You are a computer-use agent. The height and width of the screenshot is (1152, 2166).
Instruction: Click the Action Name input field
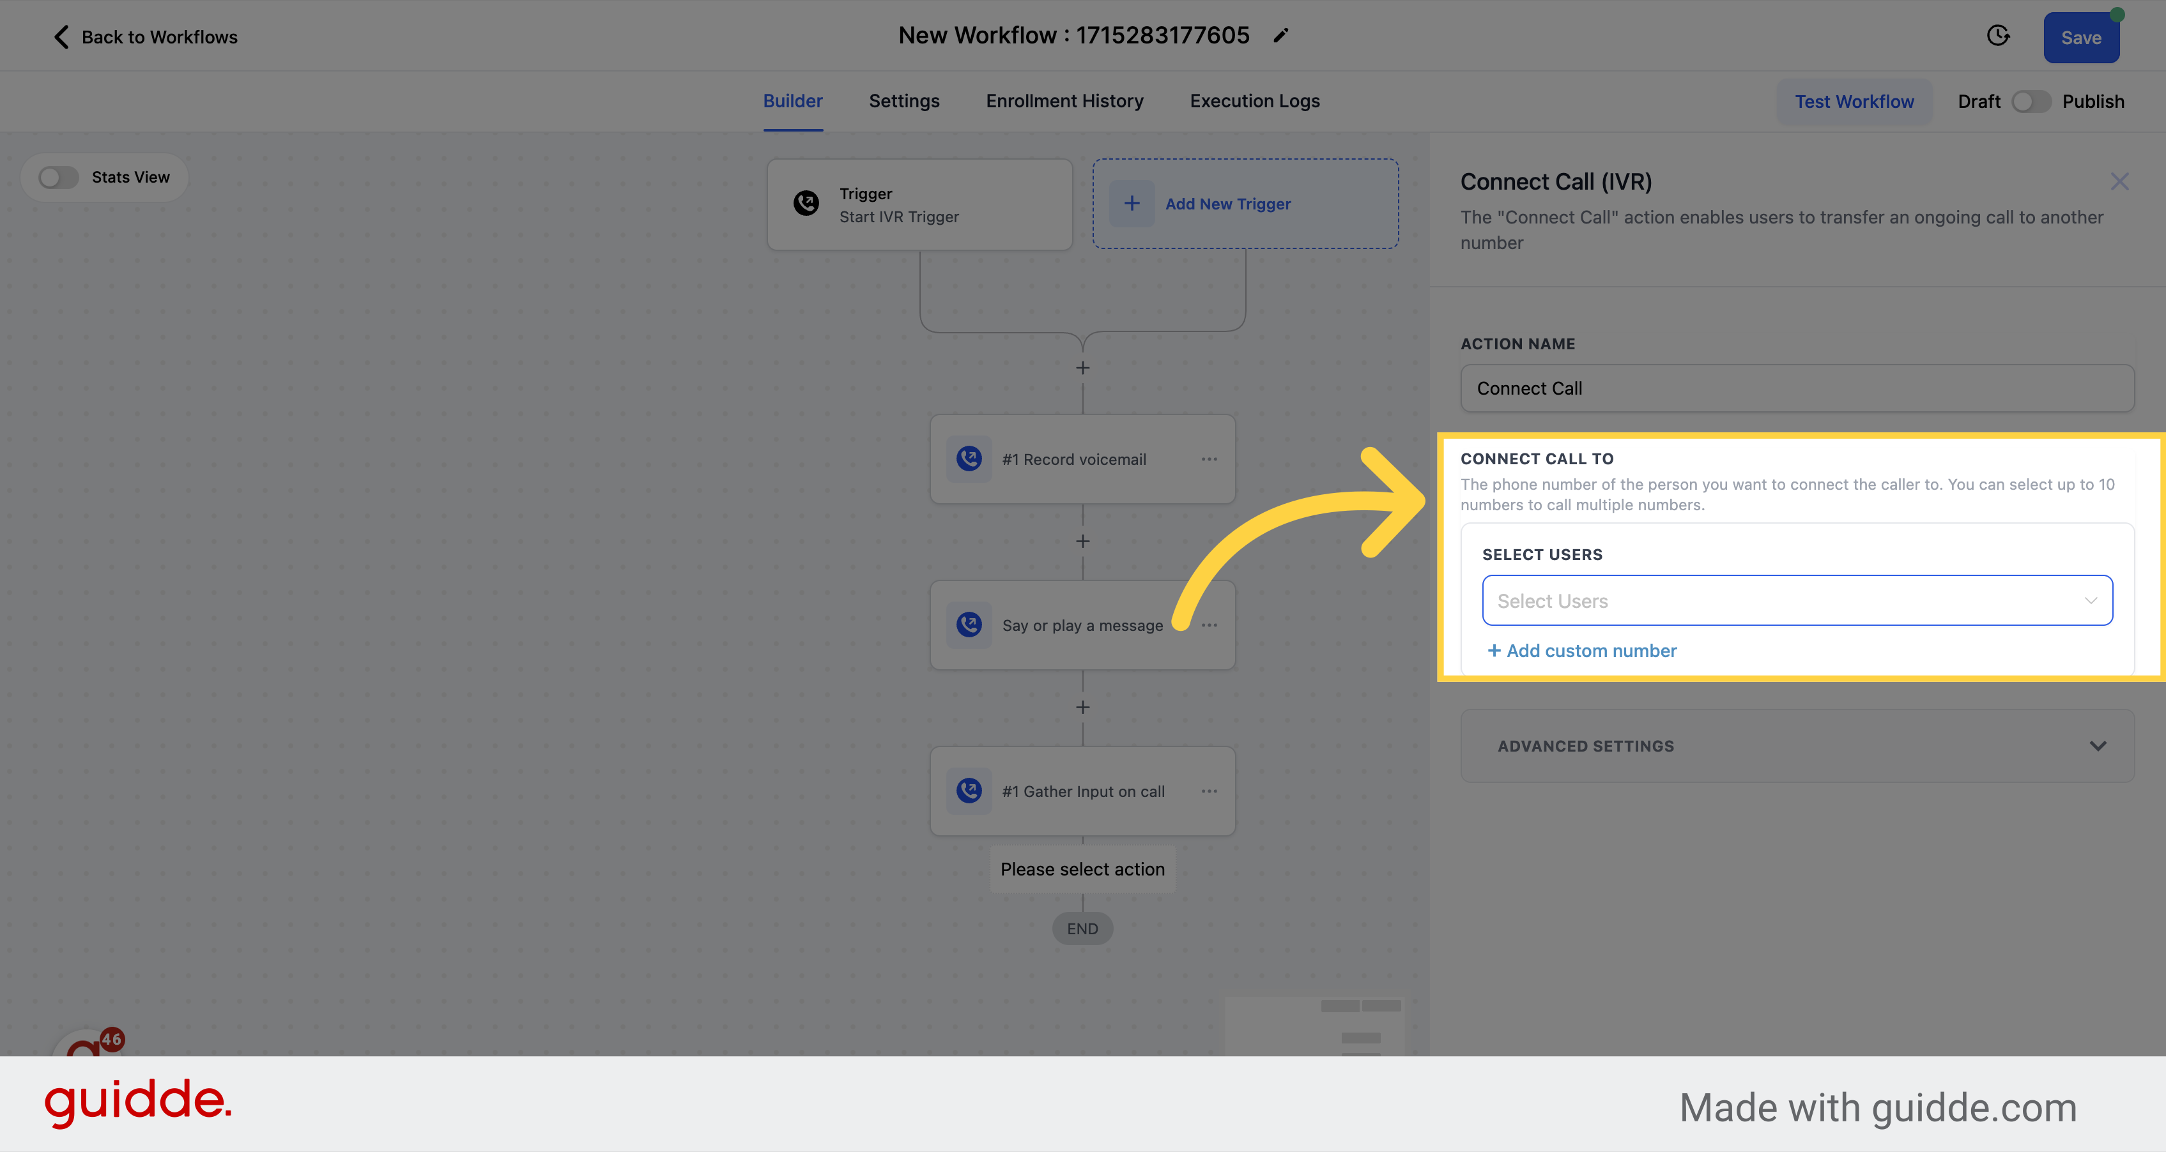pos(1797,388)
